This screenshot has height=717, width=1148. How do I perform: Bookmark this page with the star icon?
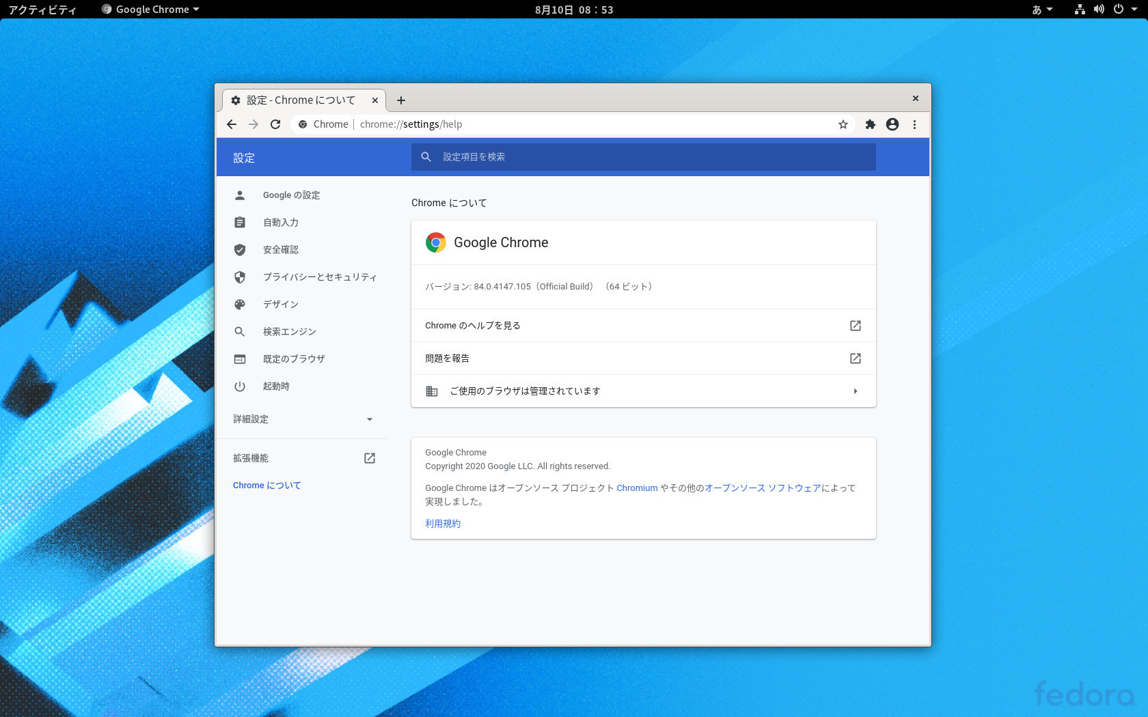[843, 124]
